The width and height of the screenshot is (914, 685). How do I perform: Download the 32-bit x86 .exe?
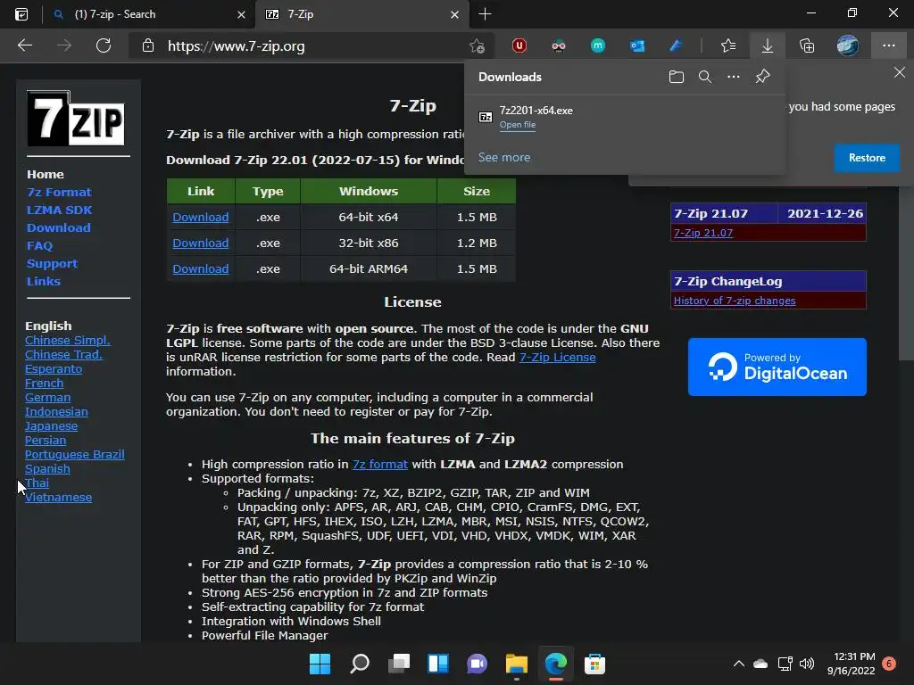[201, 243]
